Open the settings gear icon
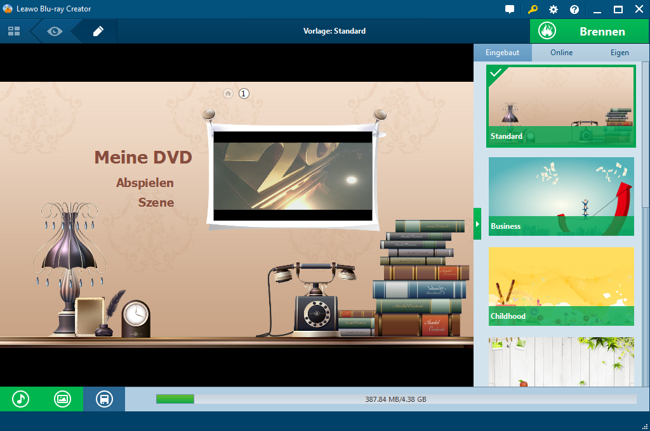The image size is (650, 431). coord(554,10)
